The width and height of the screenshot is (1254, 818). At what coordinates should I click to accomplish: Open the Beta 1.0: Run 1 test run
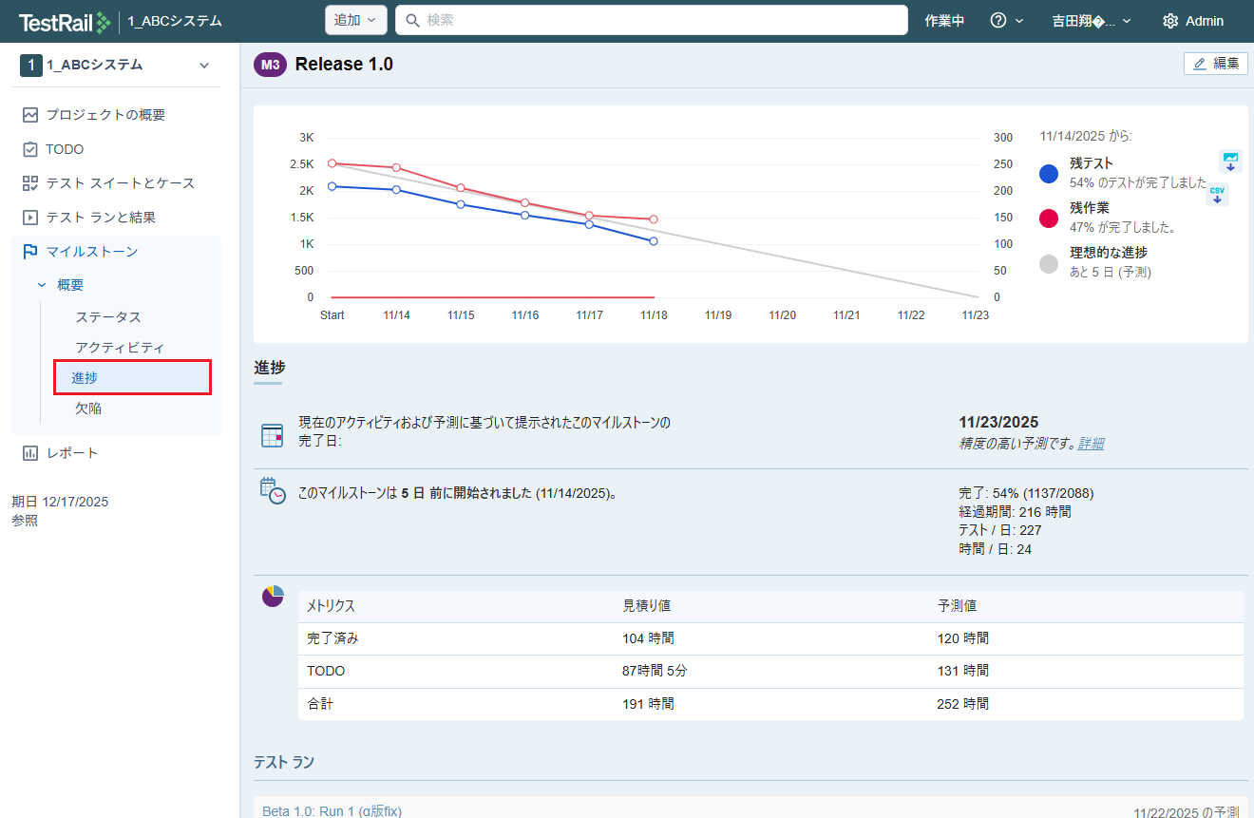pyautogui.click(x=332, y=810)
